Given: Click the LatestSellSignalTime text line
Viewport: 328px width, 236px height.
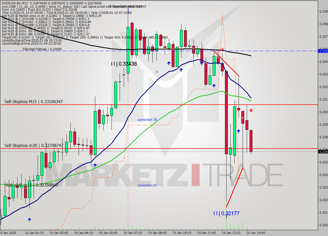Looking at the screenshot, I should pos(32,43).
